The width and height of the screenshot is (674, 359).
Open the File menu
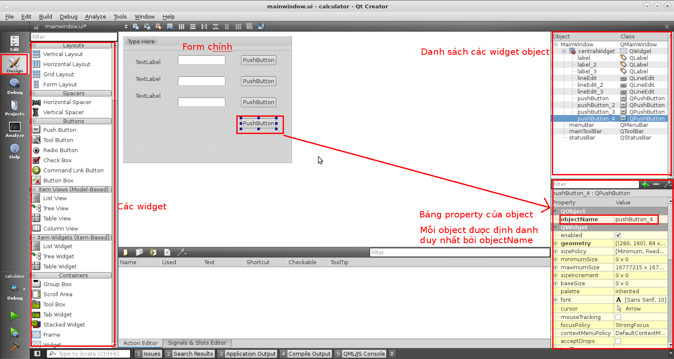(x=9, y=17)
